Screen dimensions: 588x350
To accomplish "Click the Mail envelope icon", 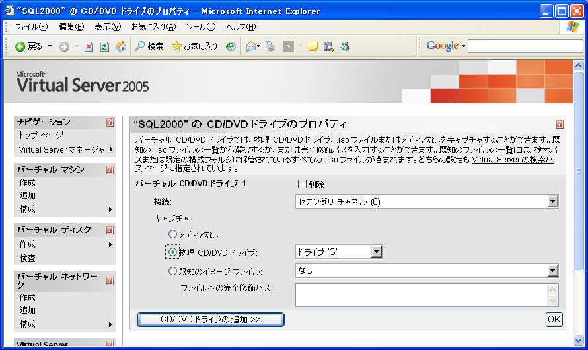I will 250,46.
